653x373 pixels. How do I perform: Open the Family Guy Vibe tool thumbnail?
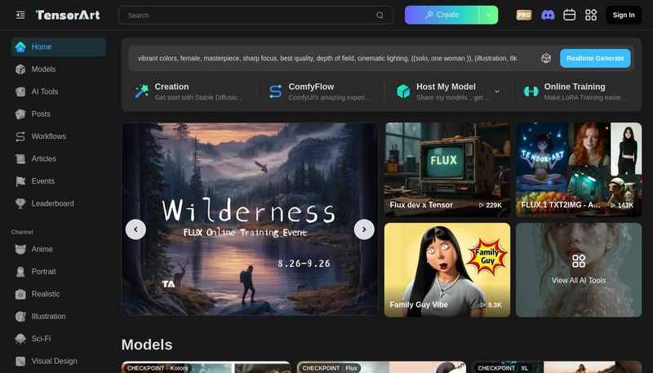(446, 270)
